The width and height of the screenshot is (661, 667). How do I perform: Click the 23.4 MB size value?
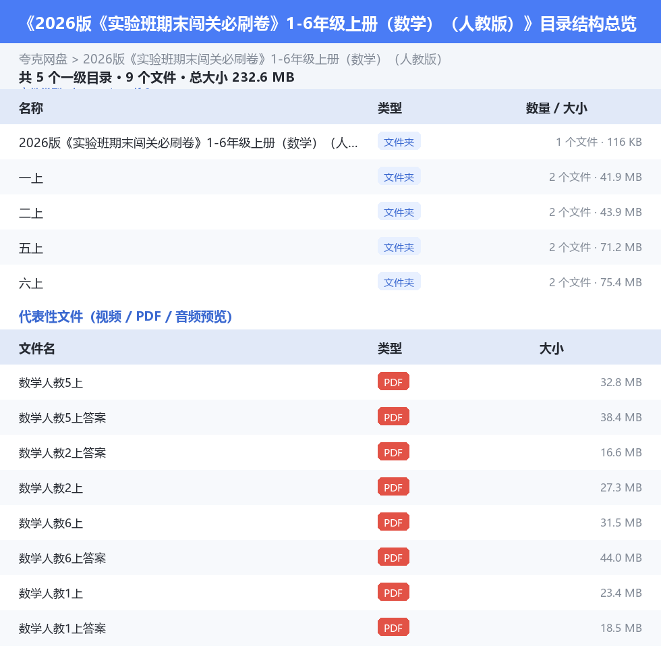tap(621, 593)
